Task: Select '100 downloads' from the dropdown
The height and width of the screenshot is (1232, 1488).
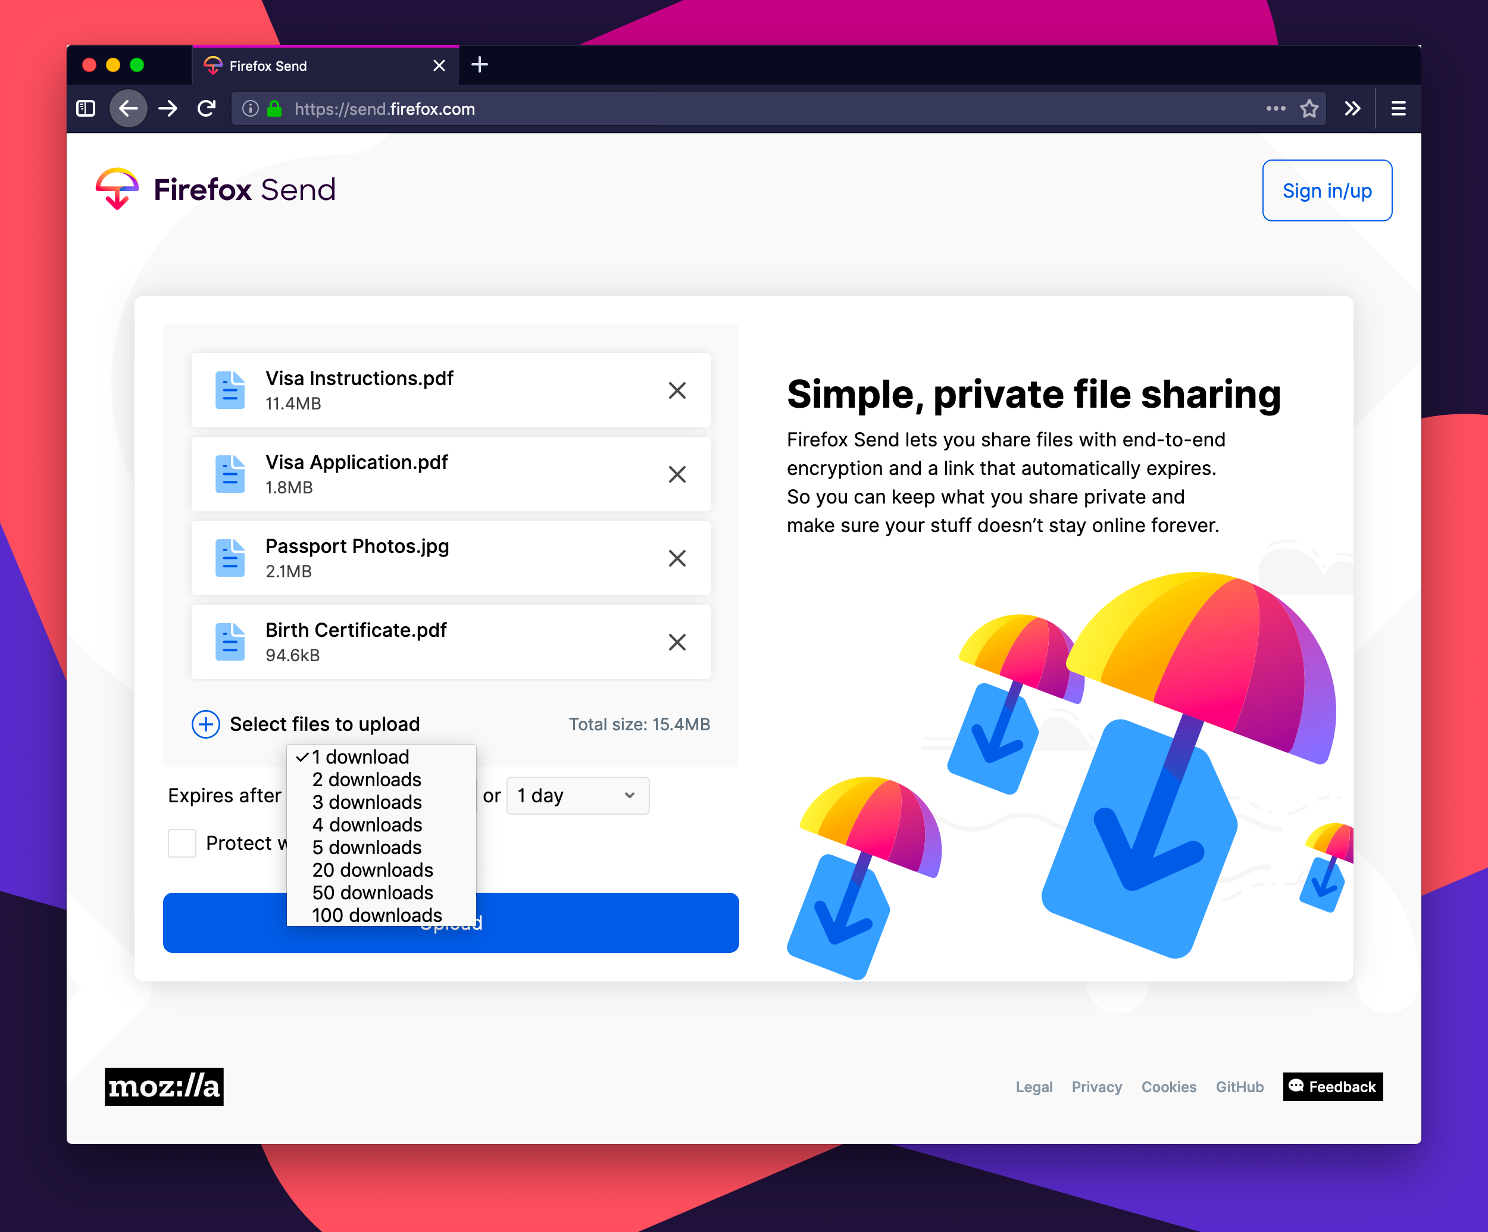Action: pos(377,914)
